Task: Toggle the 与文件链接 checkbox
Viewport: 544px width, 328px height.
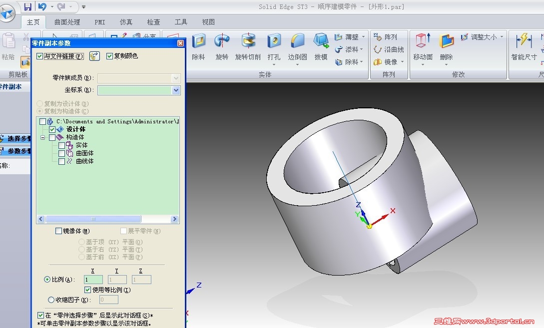Action: pyautogui.click(x=39, y=56)
